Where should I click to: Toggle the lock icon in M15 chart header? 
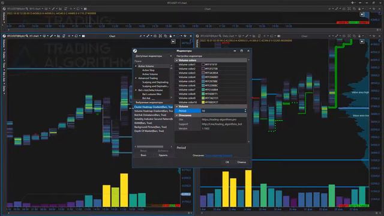pos(359,9)
